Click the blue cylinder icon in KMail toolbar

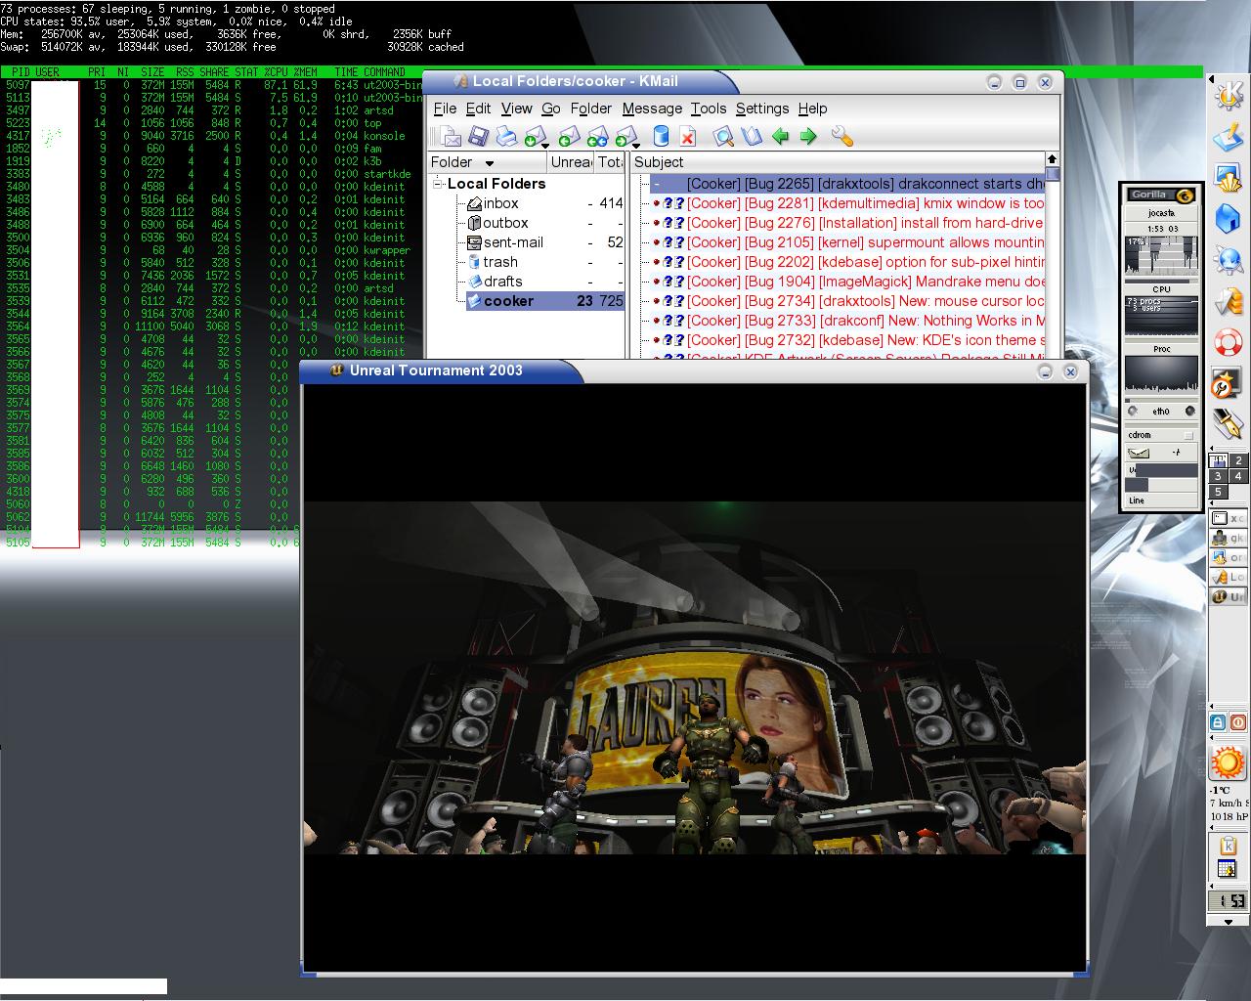coord(661,136)
